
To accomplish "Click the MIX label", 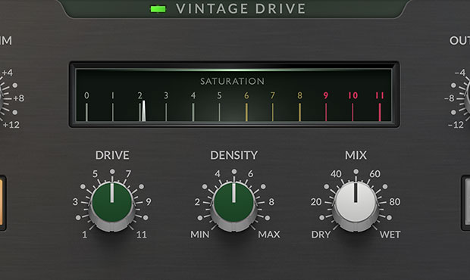I will pos(356,155).
